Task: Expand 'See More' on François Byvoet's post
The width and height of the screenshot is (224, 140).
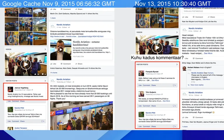Action: 155,80
